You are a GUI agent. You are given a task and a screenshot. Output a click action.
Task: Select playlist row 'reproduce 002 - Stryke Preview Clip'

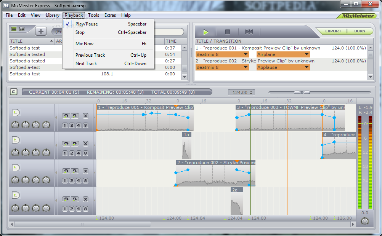(281, 61)
